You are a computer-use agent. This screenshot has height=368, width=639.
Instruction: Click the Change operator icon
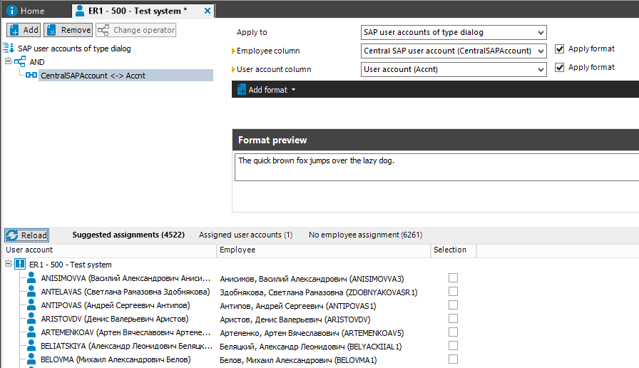103,30
